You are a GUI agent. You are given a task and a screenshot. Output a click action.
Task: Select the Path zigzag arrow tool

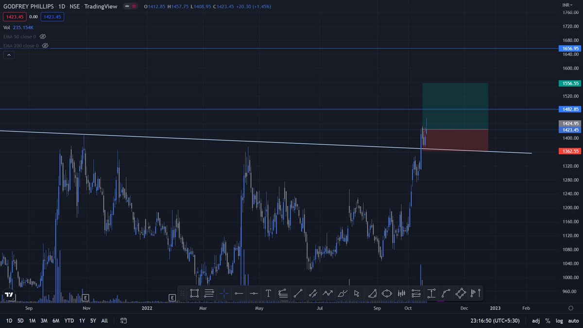(327, 293)
